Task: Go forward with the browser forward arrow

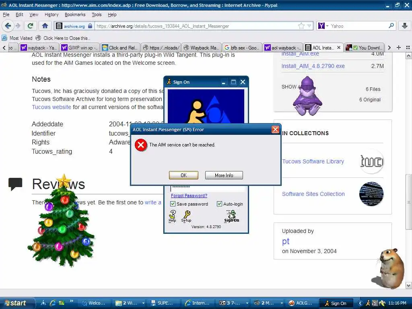Action: (18, 26)
